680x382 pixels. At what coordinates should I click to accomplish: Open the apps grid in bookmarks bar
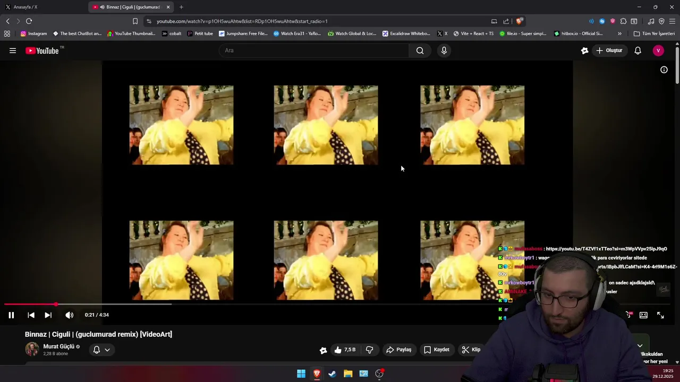7,33
